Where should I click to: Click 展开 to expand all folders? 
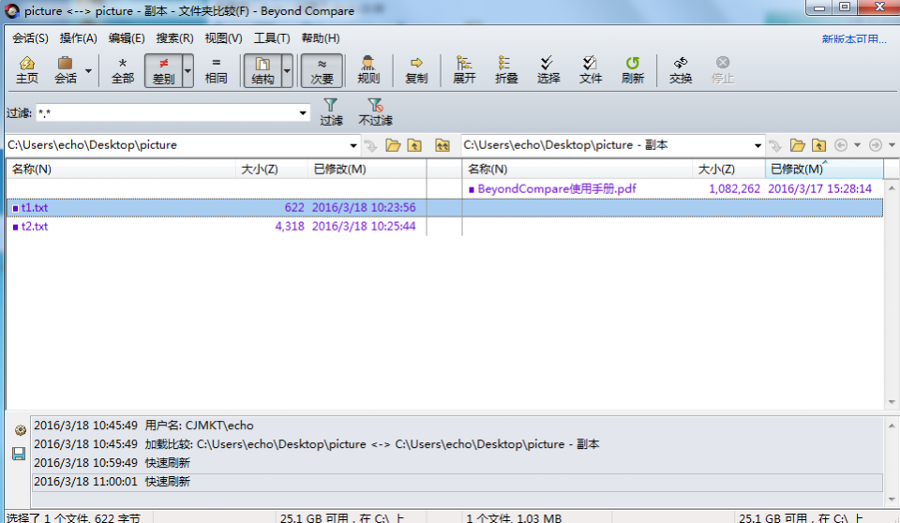(x=464, y=70)
